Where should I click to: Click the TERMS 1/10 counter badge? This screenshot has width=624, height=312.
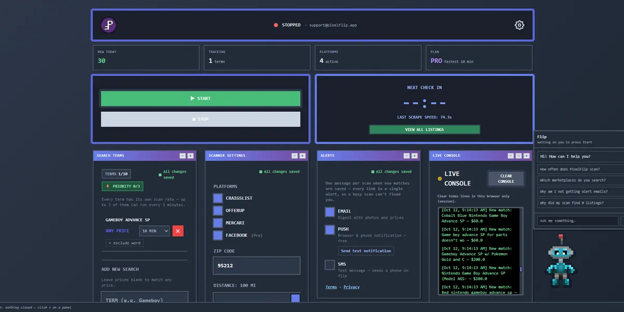tap(116, 174)
